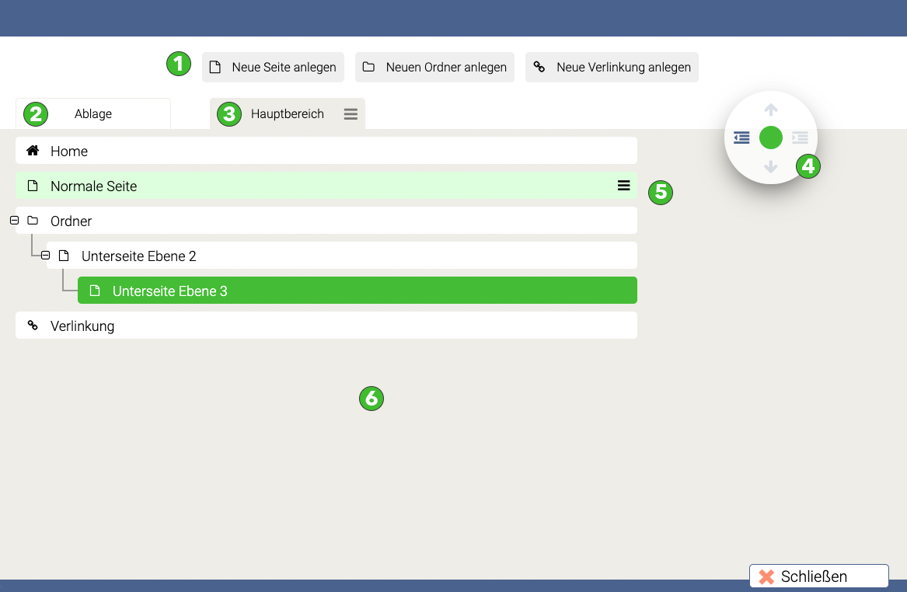The width and height of the screenshot is (907, 592).
Task: Open hamburger menu on Normale Seite row
Action: tap(623, 186)
